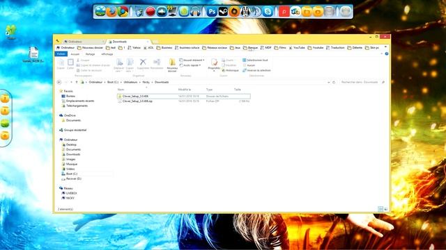The width and height of the screenshot is (446, 250).
Task: Click Copier vers in the ribbon
Action: click(130, 65)
